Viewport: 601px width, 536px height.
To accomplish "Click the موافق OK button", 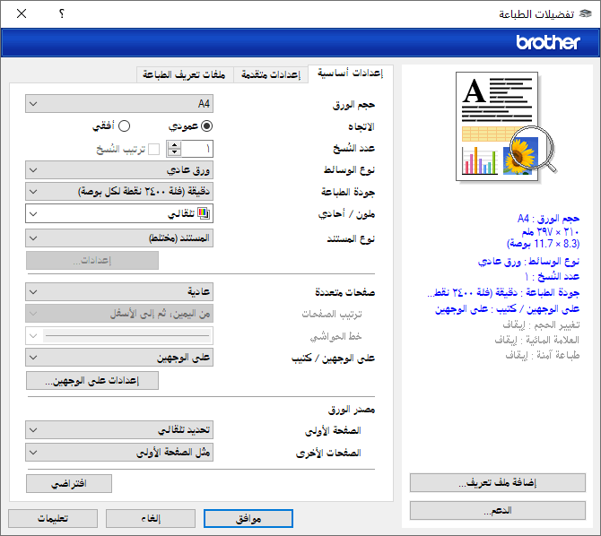I will [x=248, y=519].
